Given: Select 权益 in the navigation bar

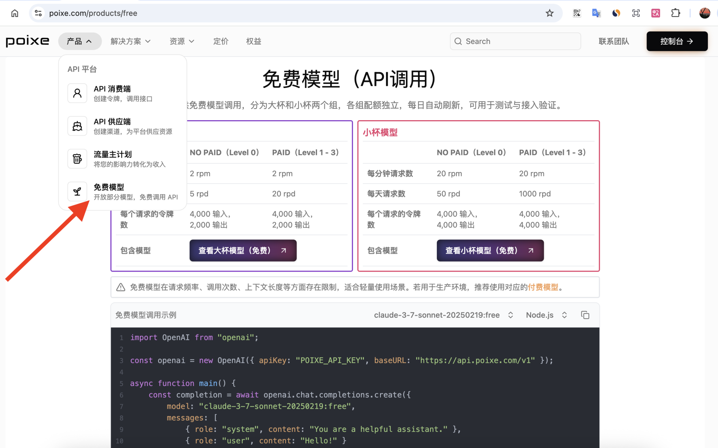Looking at the screenshot, I should (x=253, y=41).
